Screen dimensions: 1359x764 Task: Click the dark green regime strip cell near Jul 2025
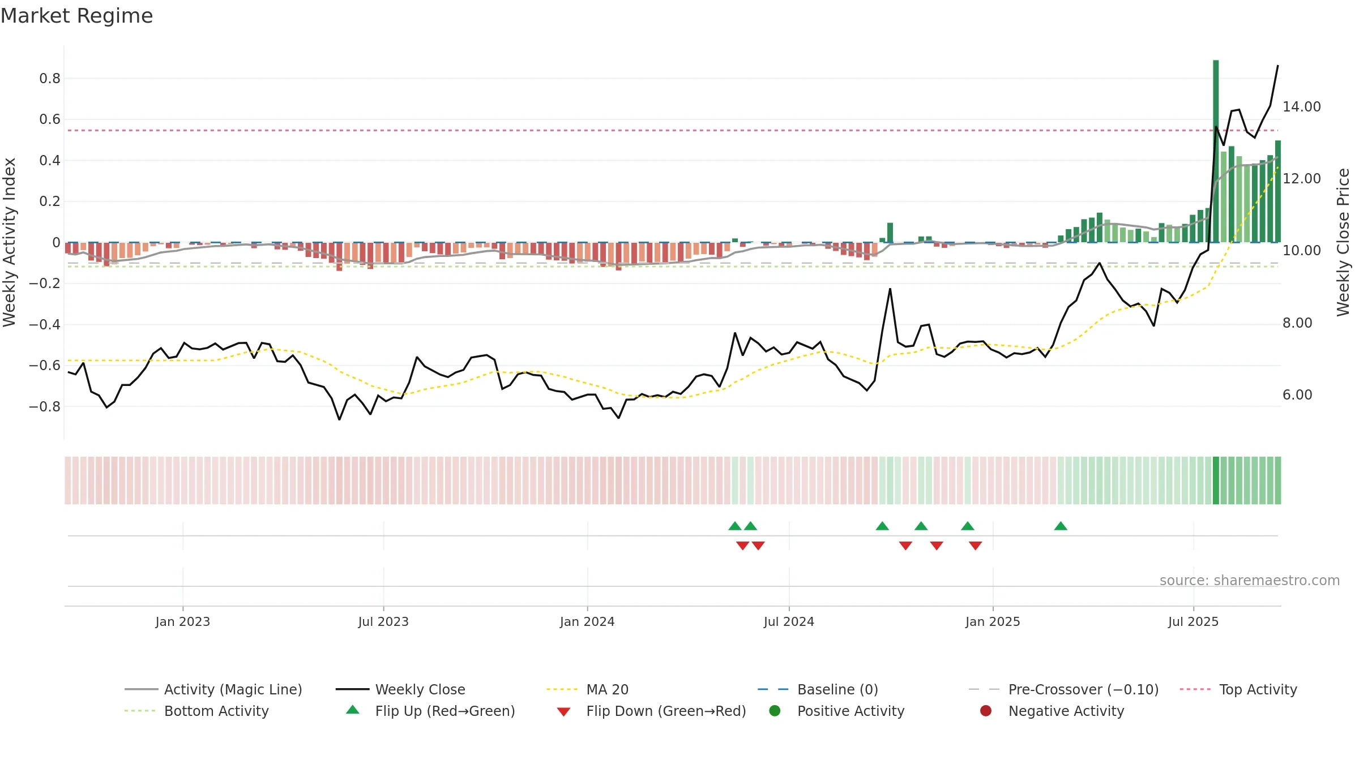tap(1216, 480)
